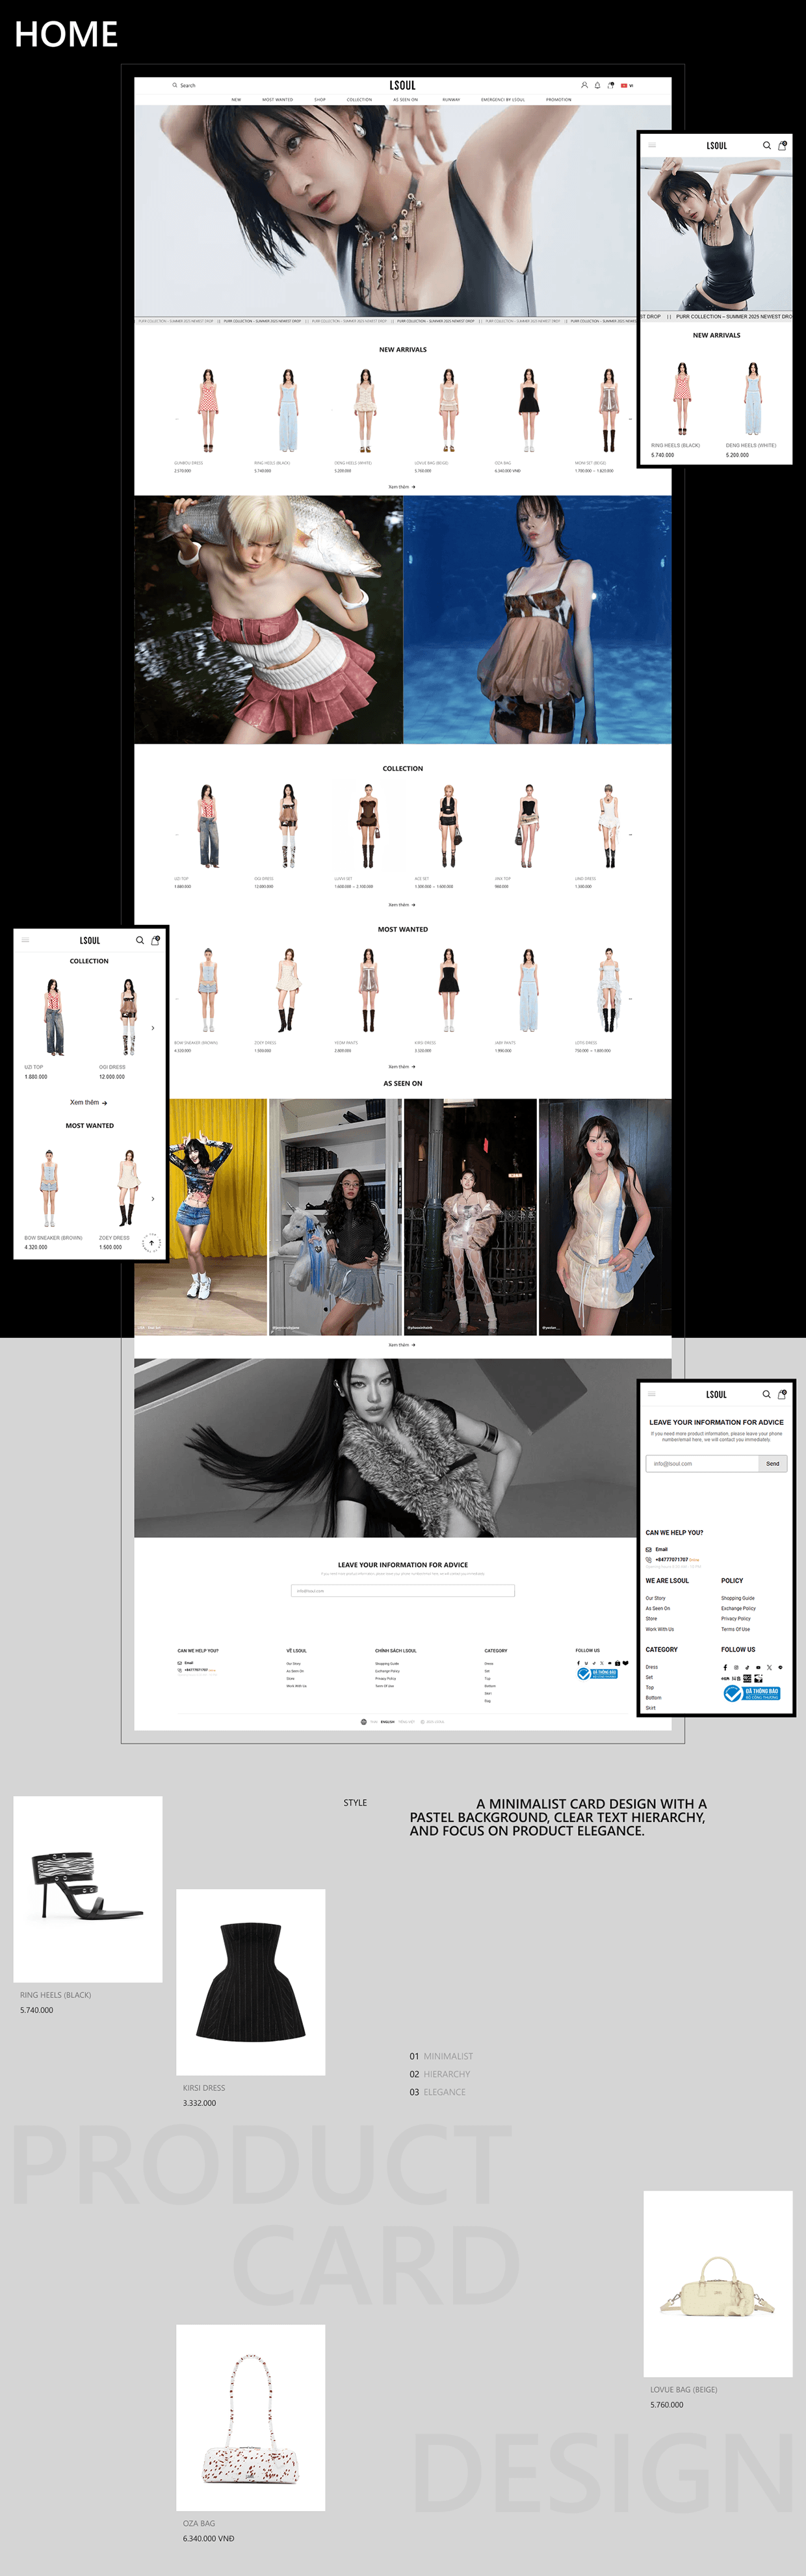806x2576 pixels.
Task: Click right carousel arrow in desktop Most Wanted row
Action: tap(630, 998)
